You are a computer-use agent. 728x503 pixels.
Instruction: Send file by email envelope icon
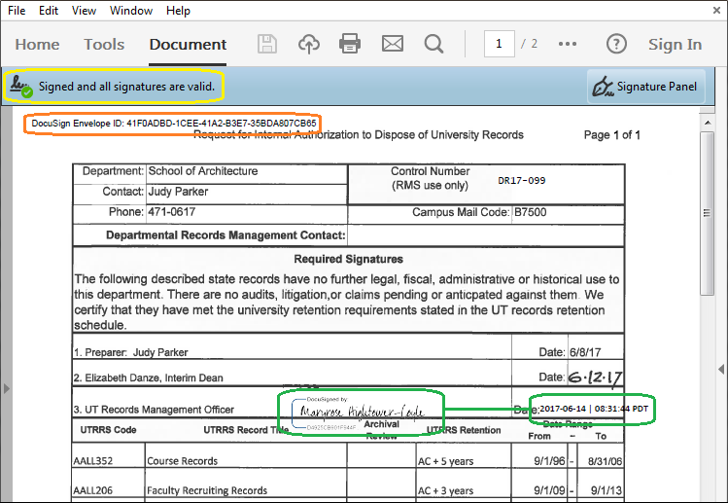point(393,44)
